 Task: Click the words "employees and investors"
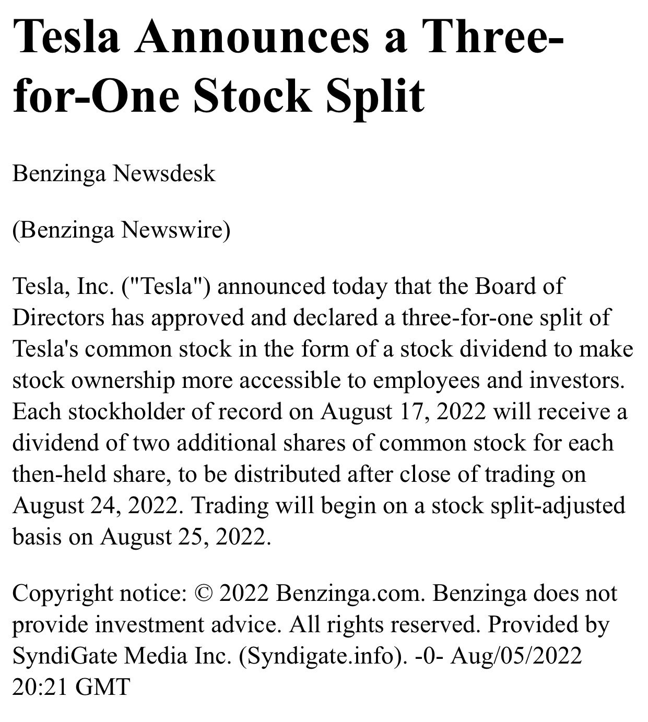499,381
